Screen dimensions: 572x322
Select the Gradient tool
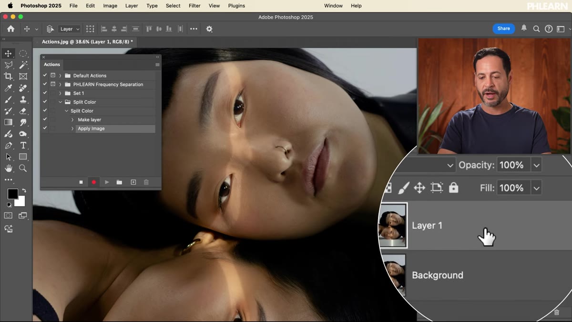(x=8, y=122)
